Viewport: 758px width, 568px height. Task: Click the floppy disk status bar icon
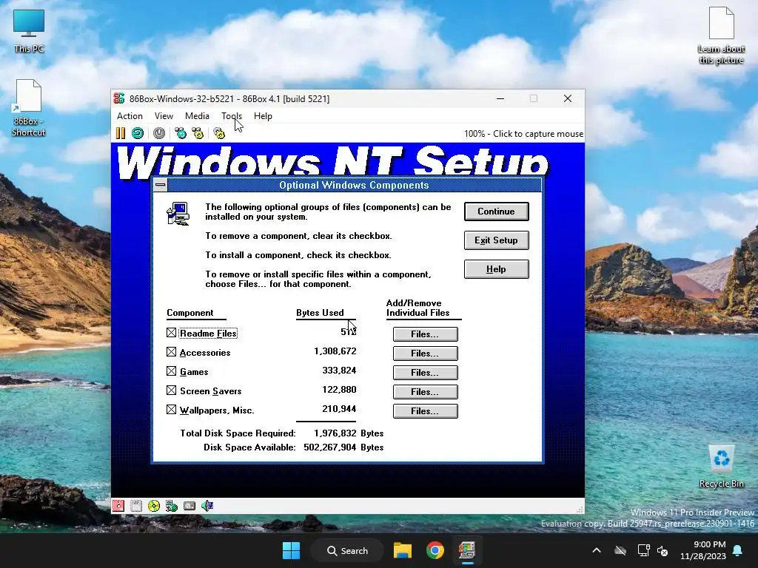(x=118, y=506)
